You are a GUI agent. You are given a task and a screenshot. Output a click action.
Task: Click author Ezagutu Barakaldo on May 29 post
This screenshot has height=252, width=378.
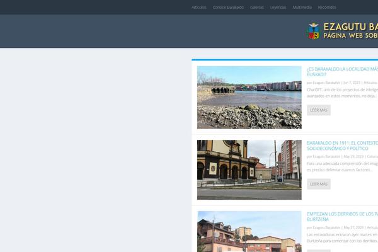coord(326,157)
